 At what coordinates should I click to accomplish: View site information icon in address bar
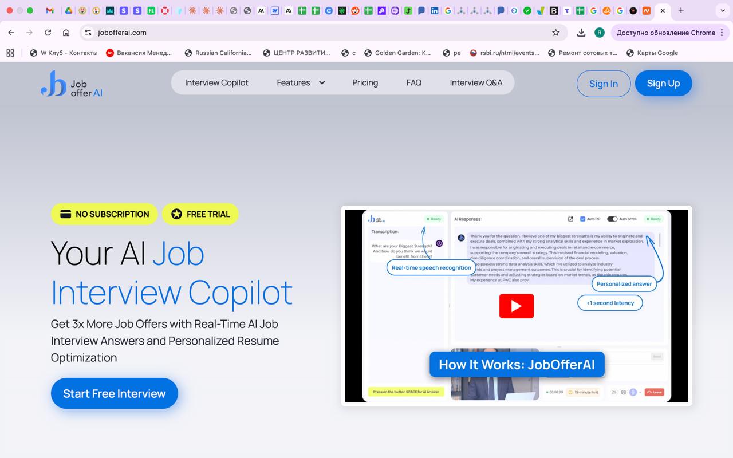point(88,33)
